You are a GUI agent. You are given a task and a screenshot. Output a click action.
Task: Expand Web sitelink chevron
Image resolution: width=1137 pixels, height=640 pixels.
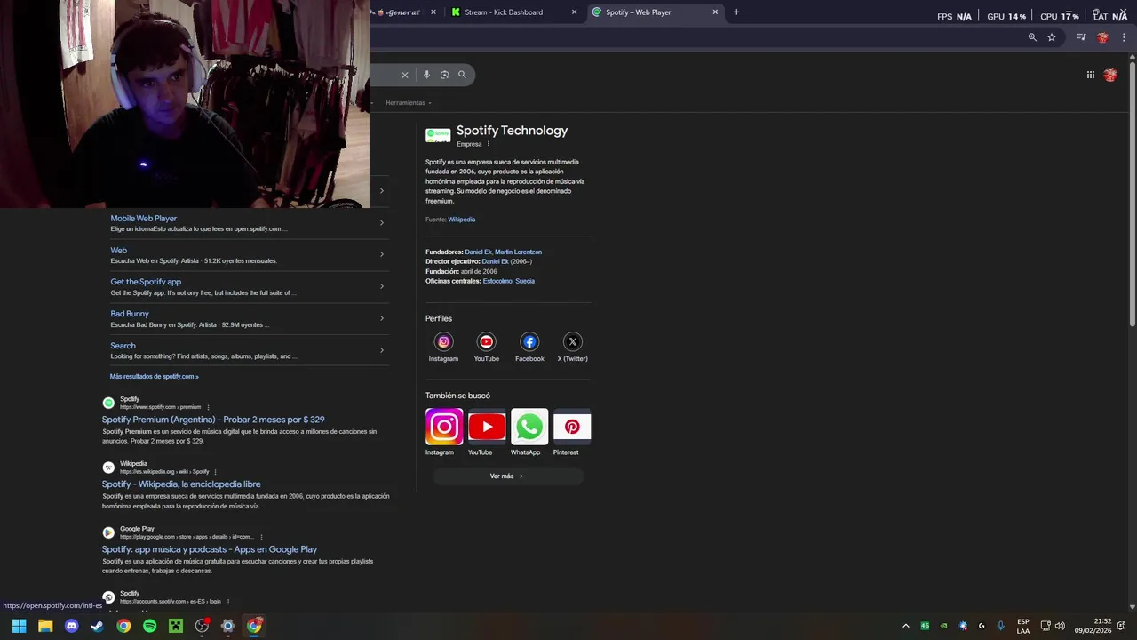click(x=382, y=254)
